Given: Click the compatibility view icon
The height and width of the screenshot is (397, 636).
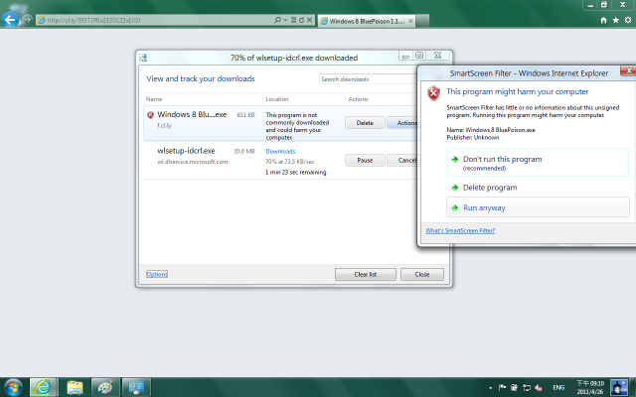Looking at the screenshot, I should (x=293, y=20).
